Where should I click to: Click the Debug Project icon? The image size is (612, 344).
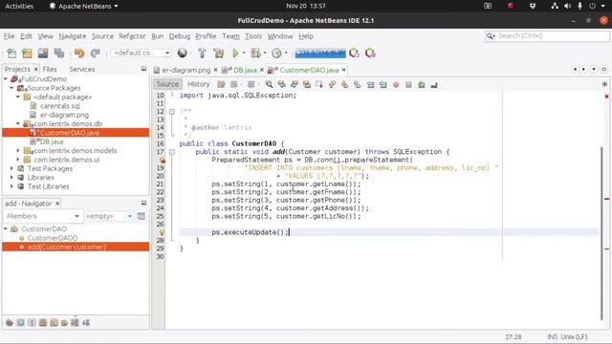pyautogui.click(x=255, y=54)
